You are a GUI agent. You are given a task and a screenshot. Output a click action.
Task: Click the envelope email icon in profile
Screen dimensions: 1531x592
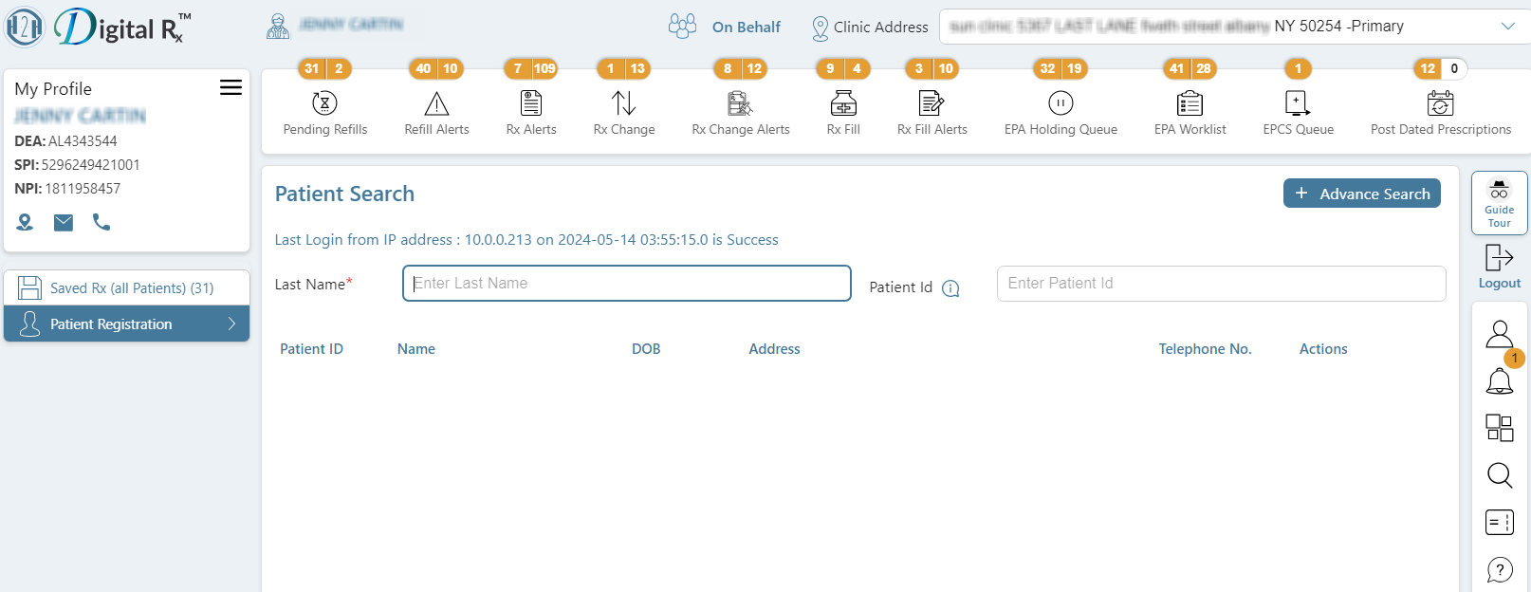click(x=64, y=222)
